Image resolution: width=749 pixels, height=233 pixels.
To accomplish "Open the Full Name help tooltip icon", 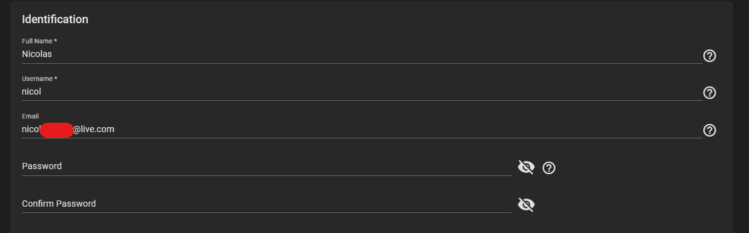I will point(709,56).
